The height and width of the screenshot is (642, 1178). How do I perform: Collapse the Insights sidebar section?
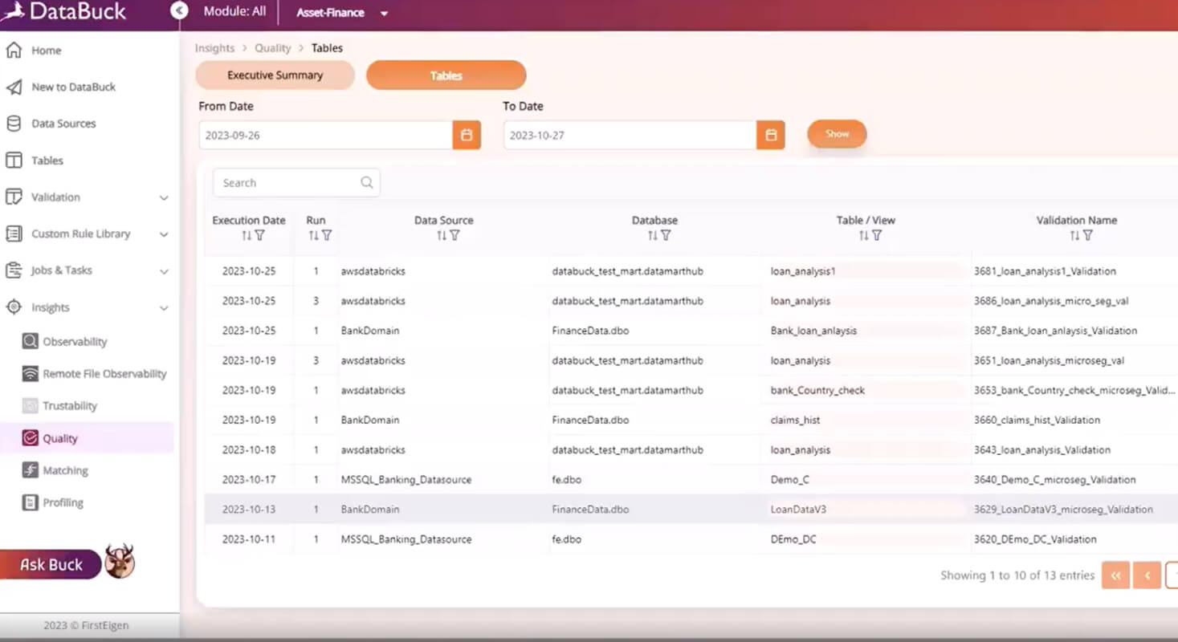pos(164,308)
